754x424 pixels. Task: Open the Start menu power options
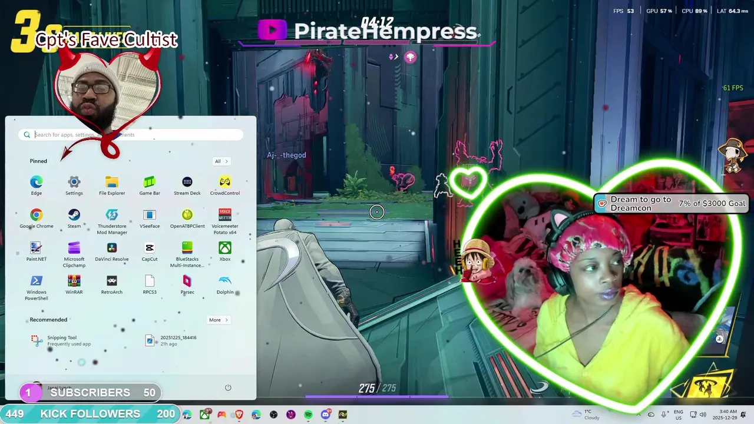[x=228, y=387]
